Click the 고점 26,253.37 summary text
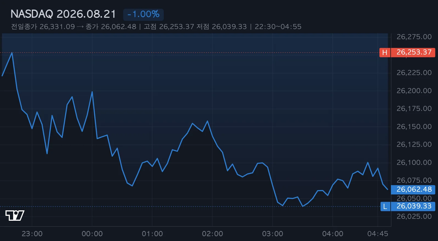This screenshot has width=438, height=241. (x=169, y=27)
